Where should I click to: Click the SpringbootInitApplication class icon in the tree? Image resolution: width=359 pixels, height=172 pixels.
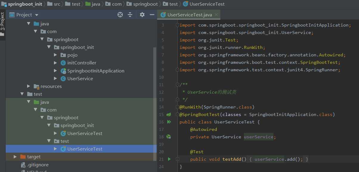tap(63, 71)
